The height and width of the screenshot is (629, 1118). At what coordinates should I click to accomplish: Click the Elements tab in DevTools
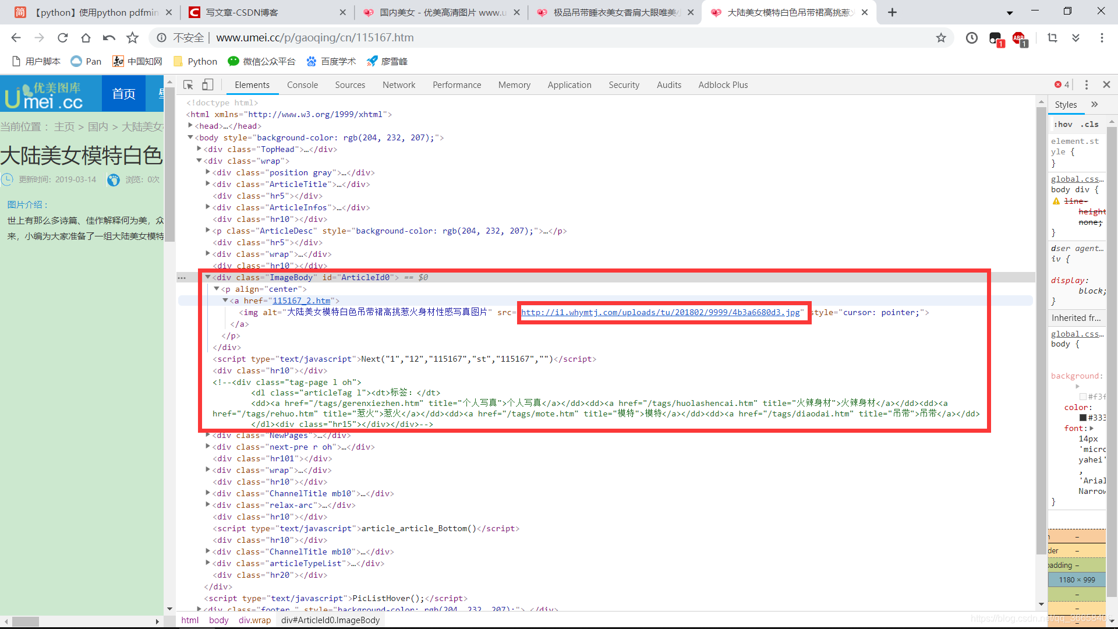point(252,84)
